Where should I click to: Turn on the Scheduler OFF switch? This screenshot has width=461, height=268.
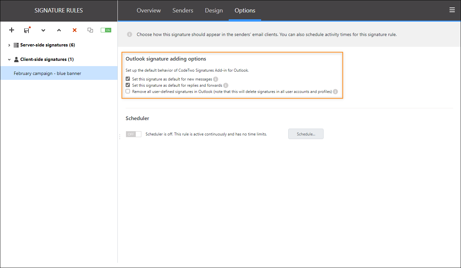coord(133,134)
